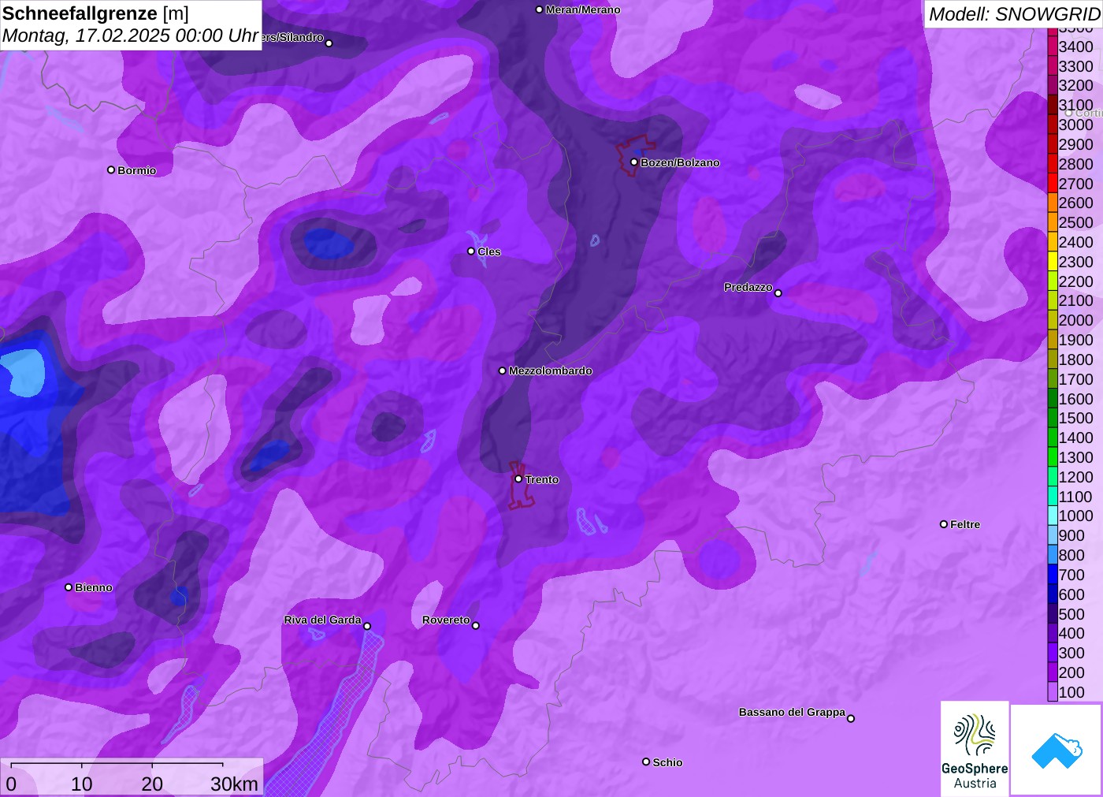Click the Predazzo location marker
1103x797 pixels.
point(778,292)
